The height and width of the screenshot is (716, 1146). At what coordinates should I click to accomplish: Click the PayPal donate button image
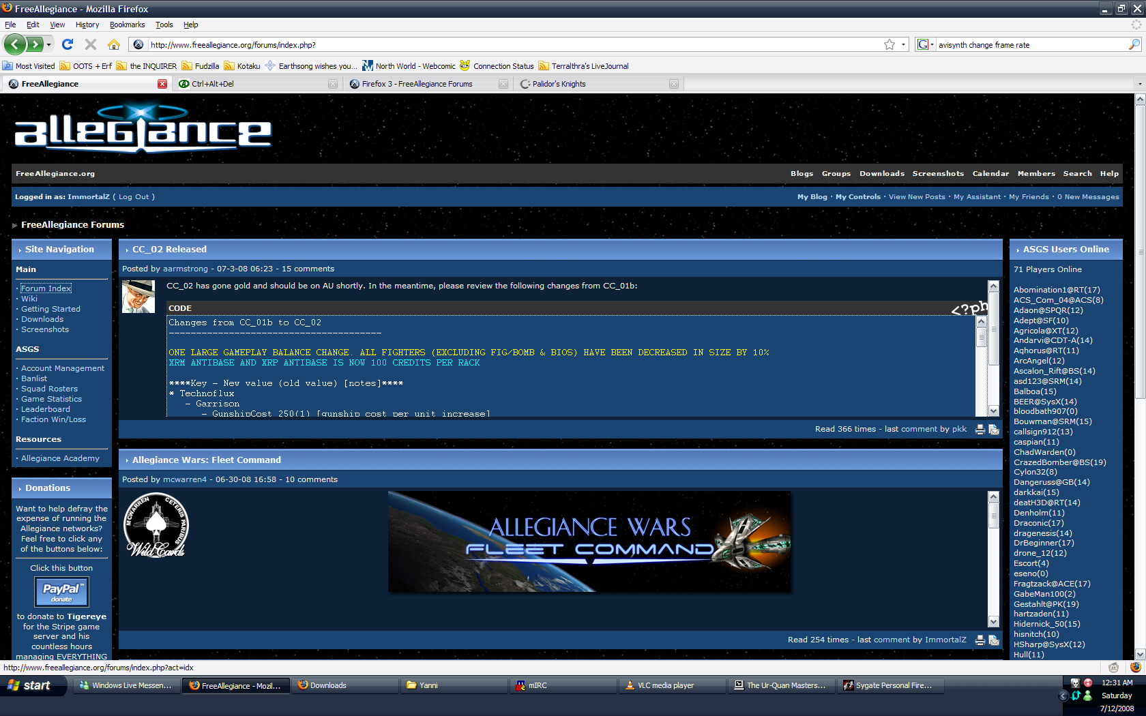pyautogui.click(x=61, y=591)
